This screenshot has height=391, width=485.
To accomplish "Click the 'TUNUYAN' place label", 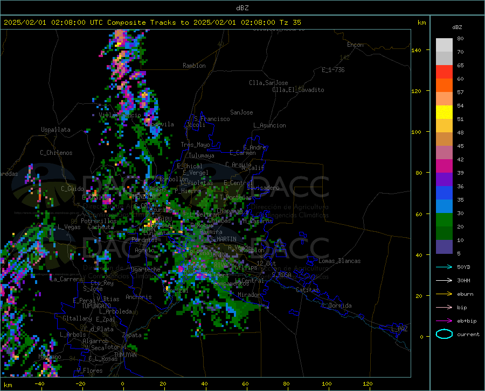I will (125, 354).
